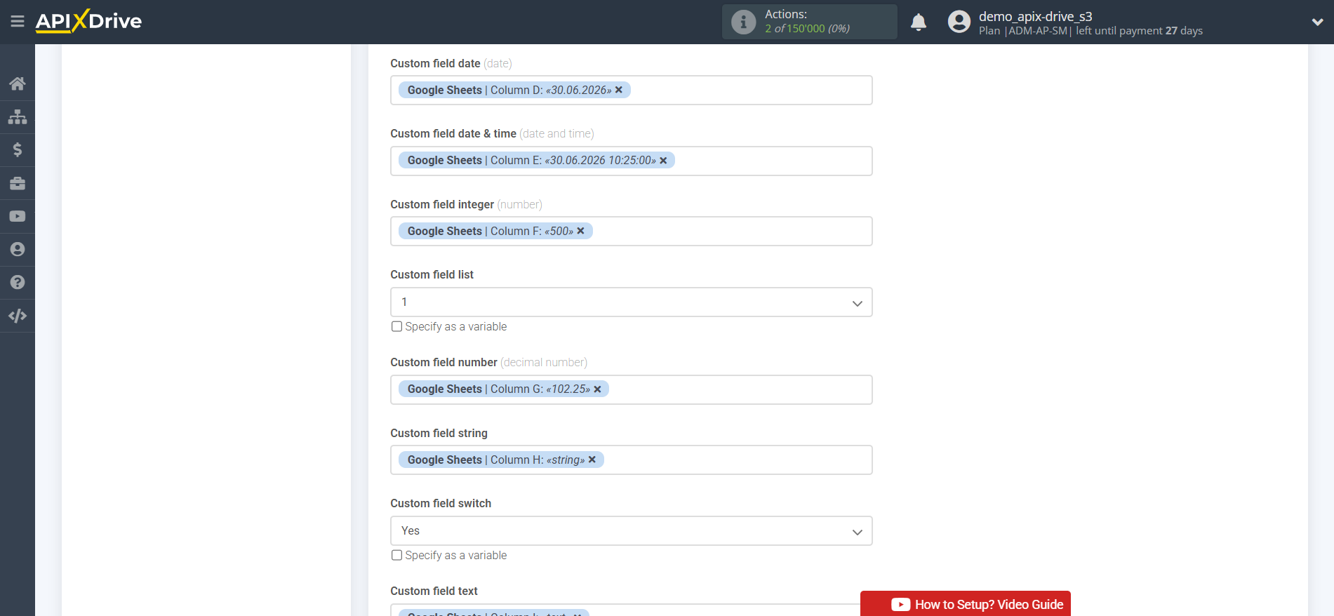Viewport: 1334px width, 616px height.
Task: Open the help question mark icon in sidebar
Action: pos(18,282)
